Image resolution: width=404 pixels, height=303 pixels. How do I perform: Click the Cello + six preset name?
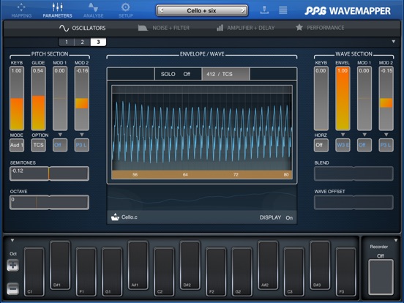point(202,10)
